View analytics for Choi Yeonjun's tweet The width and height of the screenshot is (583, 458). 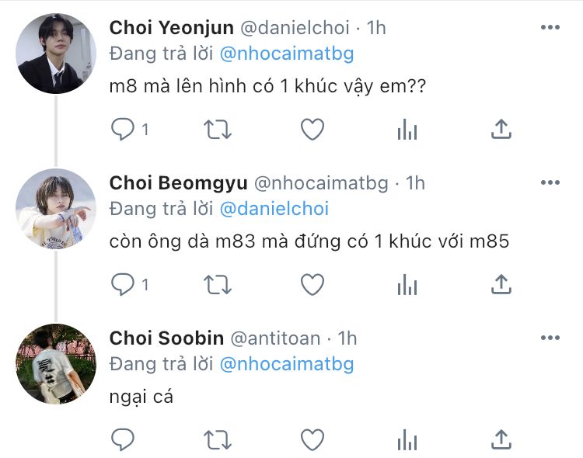pyautogui.click(x=407, y=130)
